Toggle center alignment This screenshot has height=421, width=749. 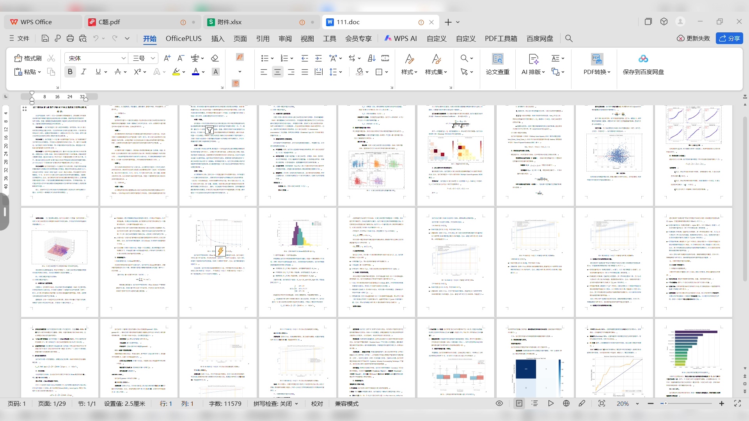277,72
